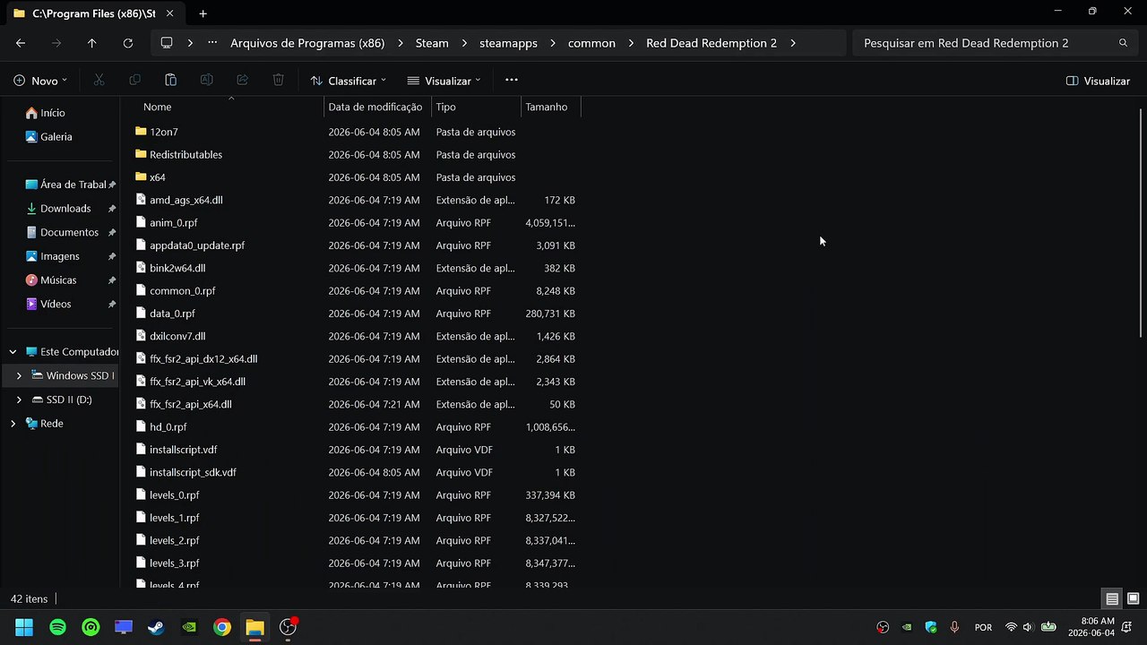The height and width of the screenshot is (645, 1147).
Task: Navigate to the common breadcrumb
Action: coord(591,43)
